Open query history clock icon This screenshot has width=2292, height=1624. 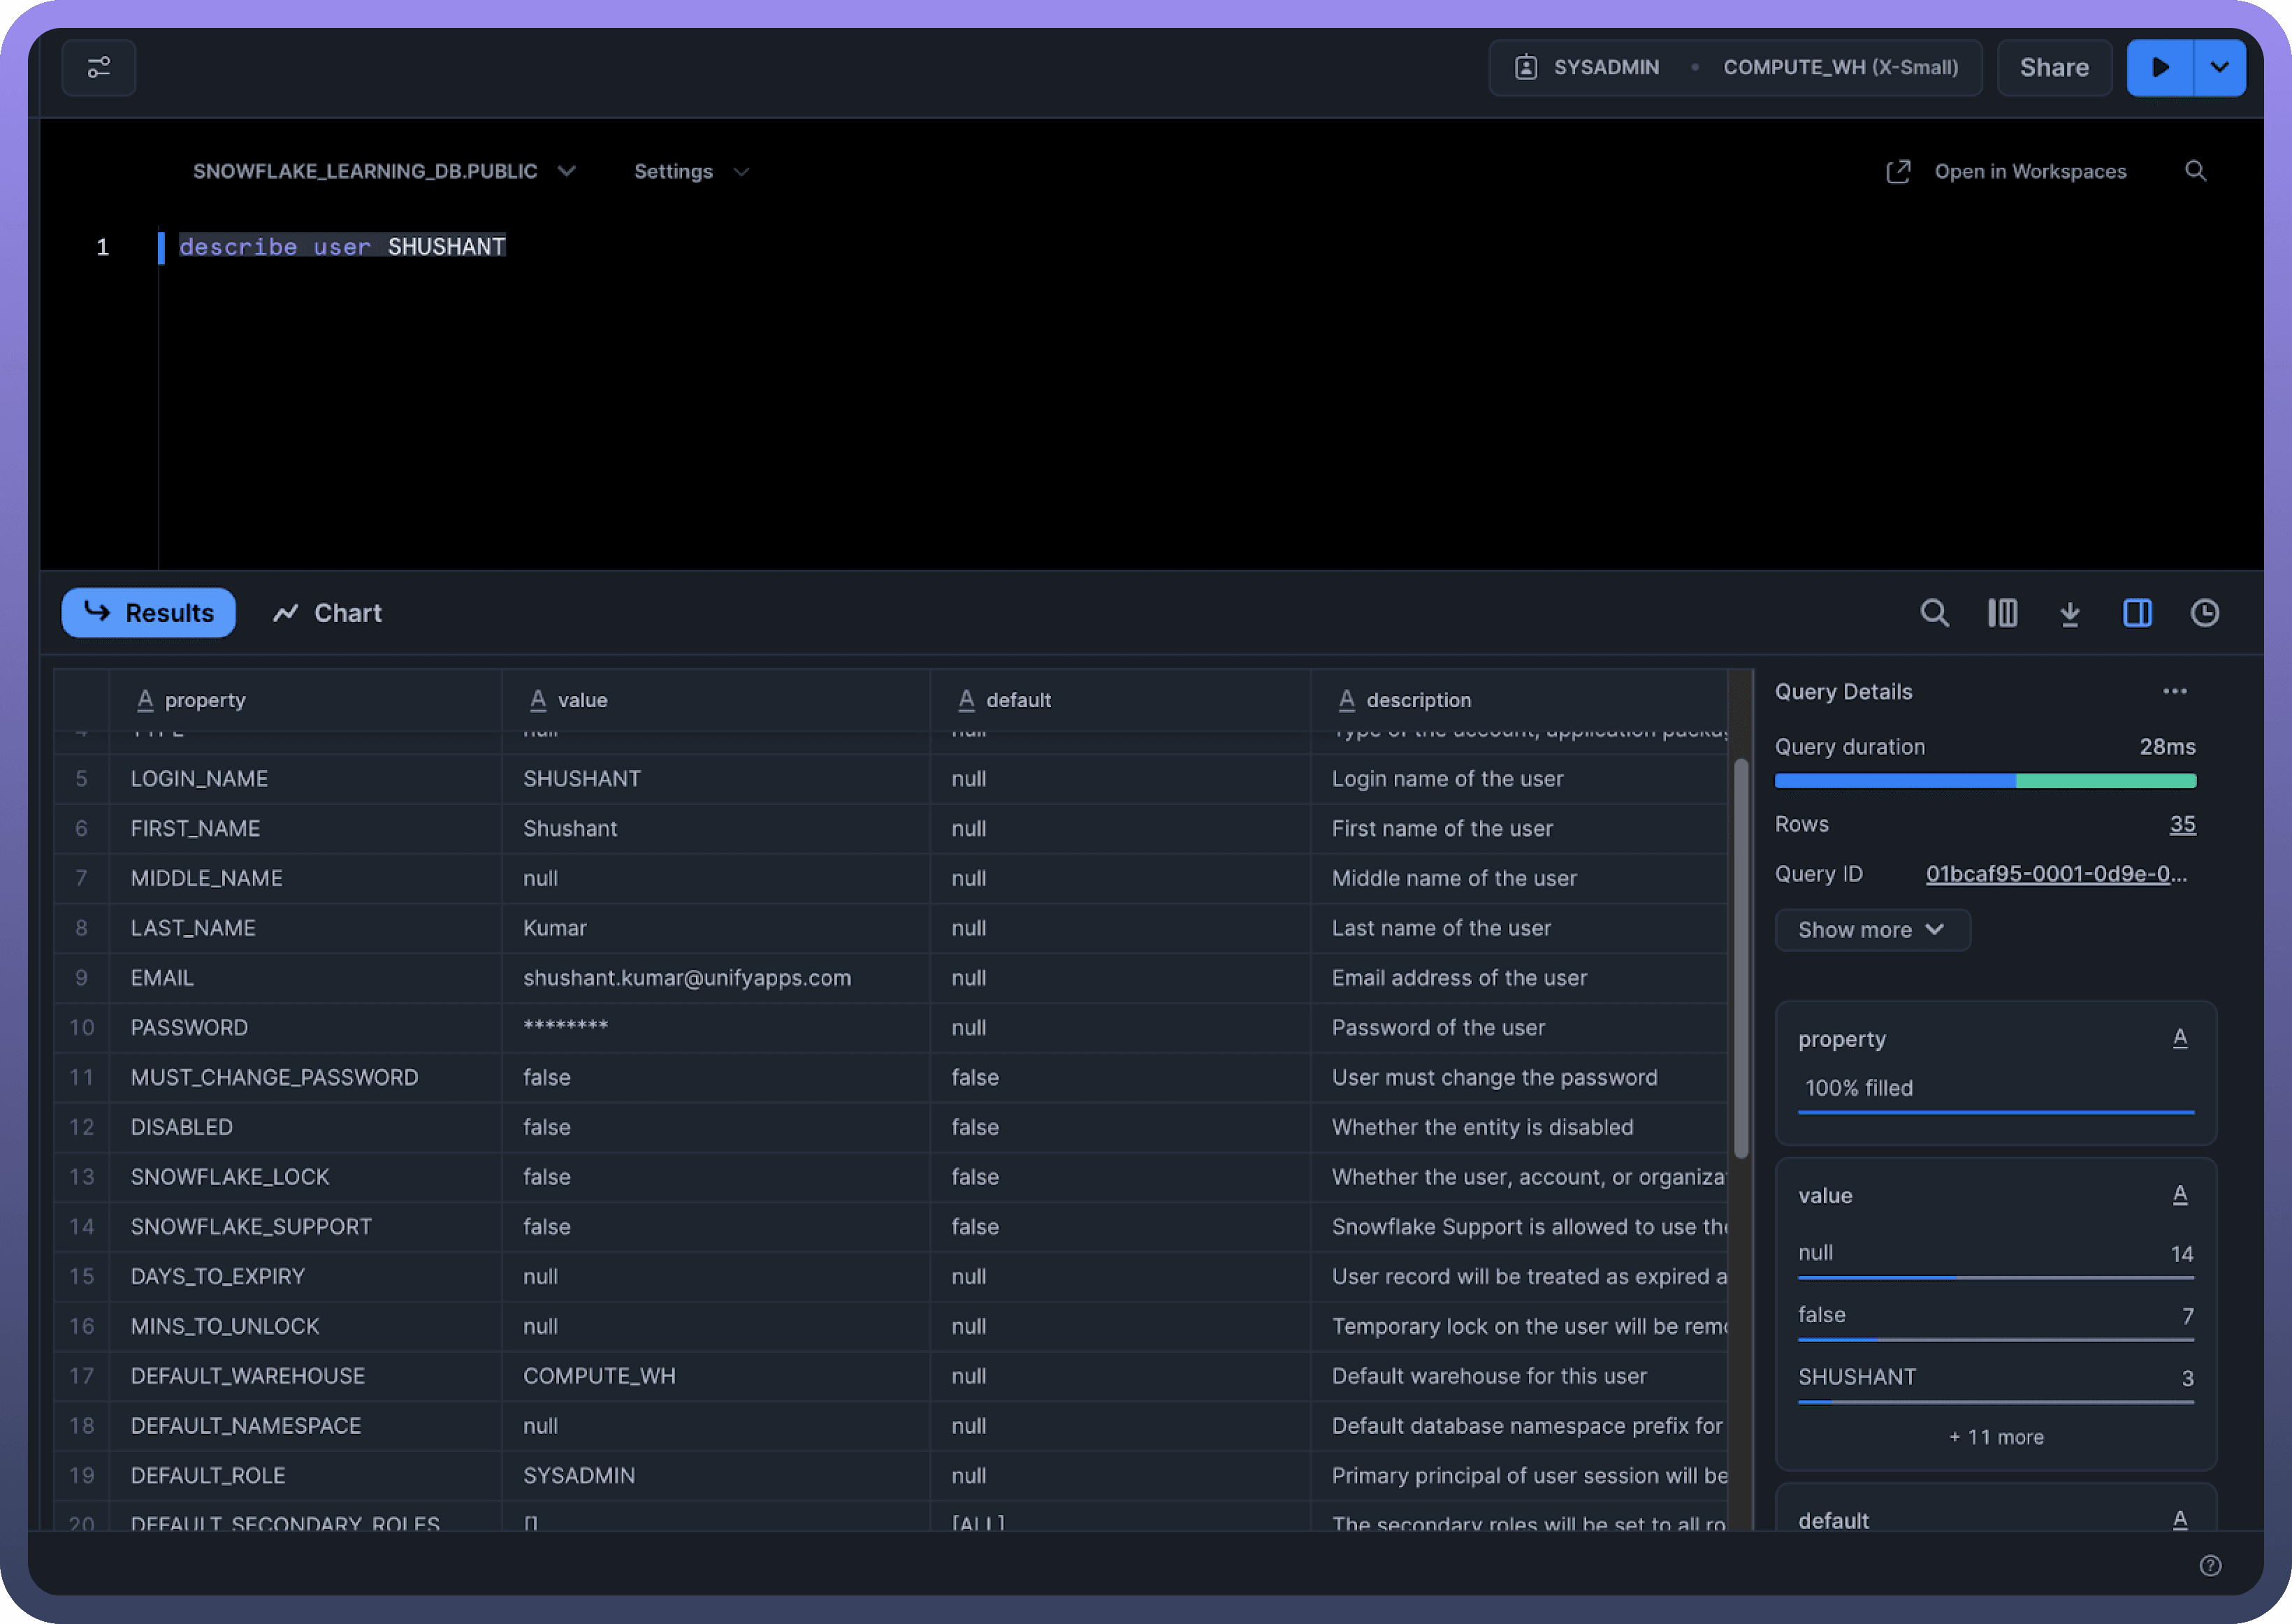2204,613
